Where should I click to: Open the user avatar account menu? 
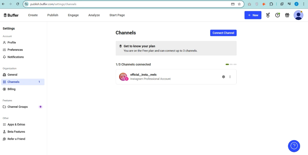(298, 15)
